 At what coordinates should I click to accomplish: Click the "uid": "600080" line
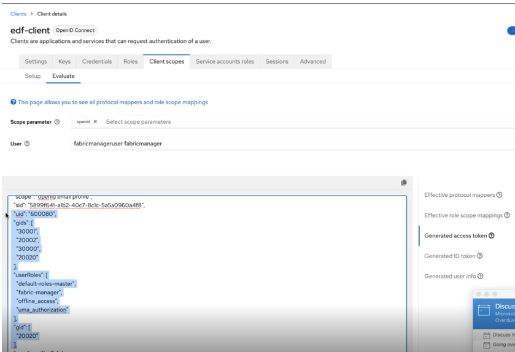click(35, 214)
